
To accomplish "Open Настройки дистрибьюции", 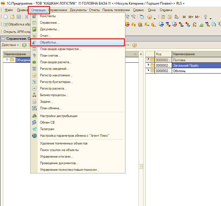I will pos(78,116).
